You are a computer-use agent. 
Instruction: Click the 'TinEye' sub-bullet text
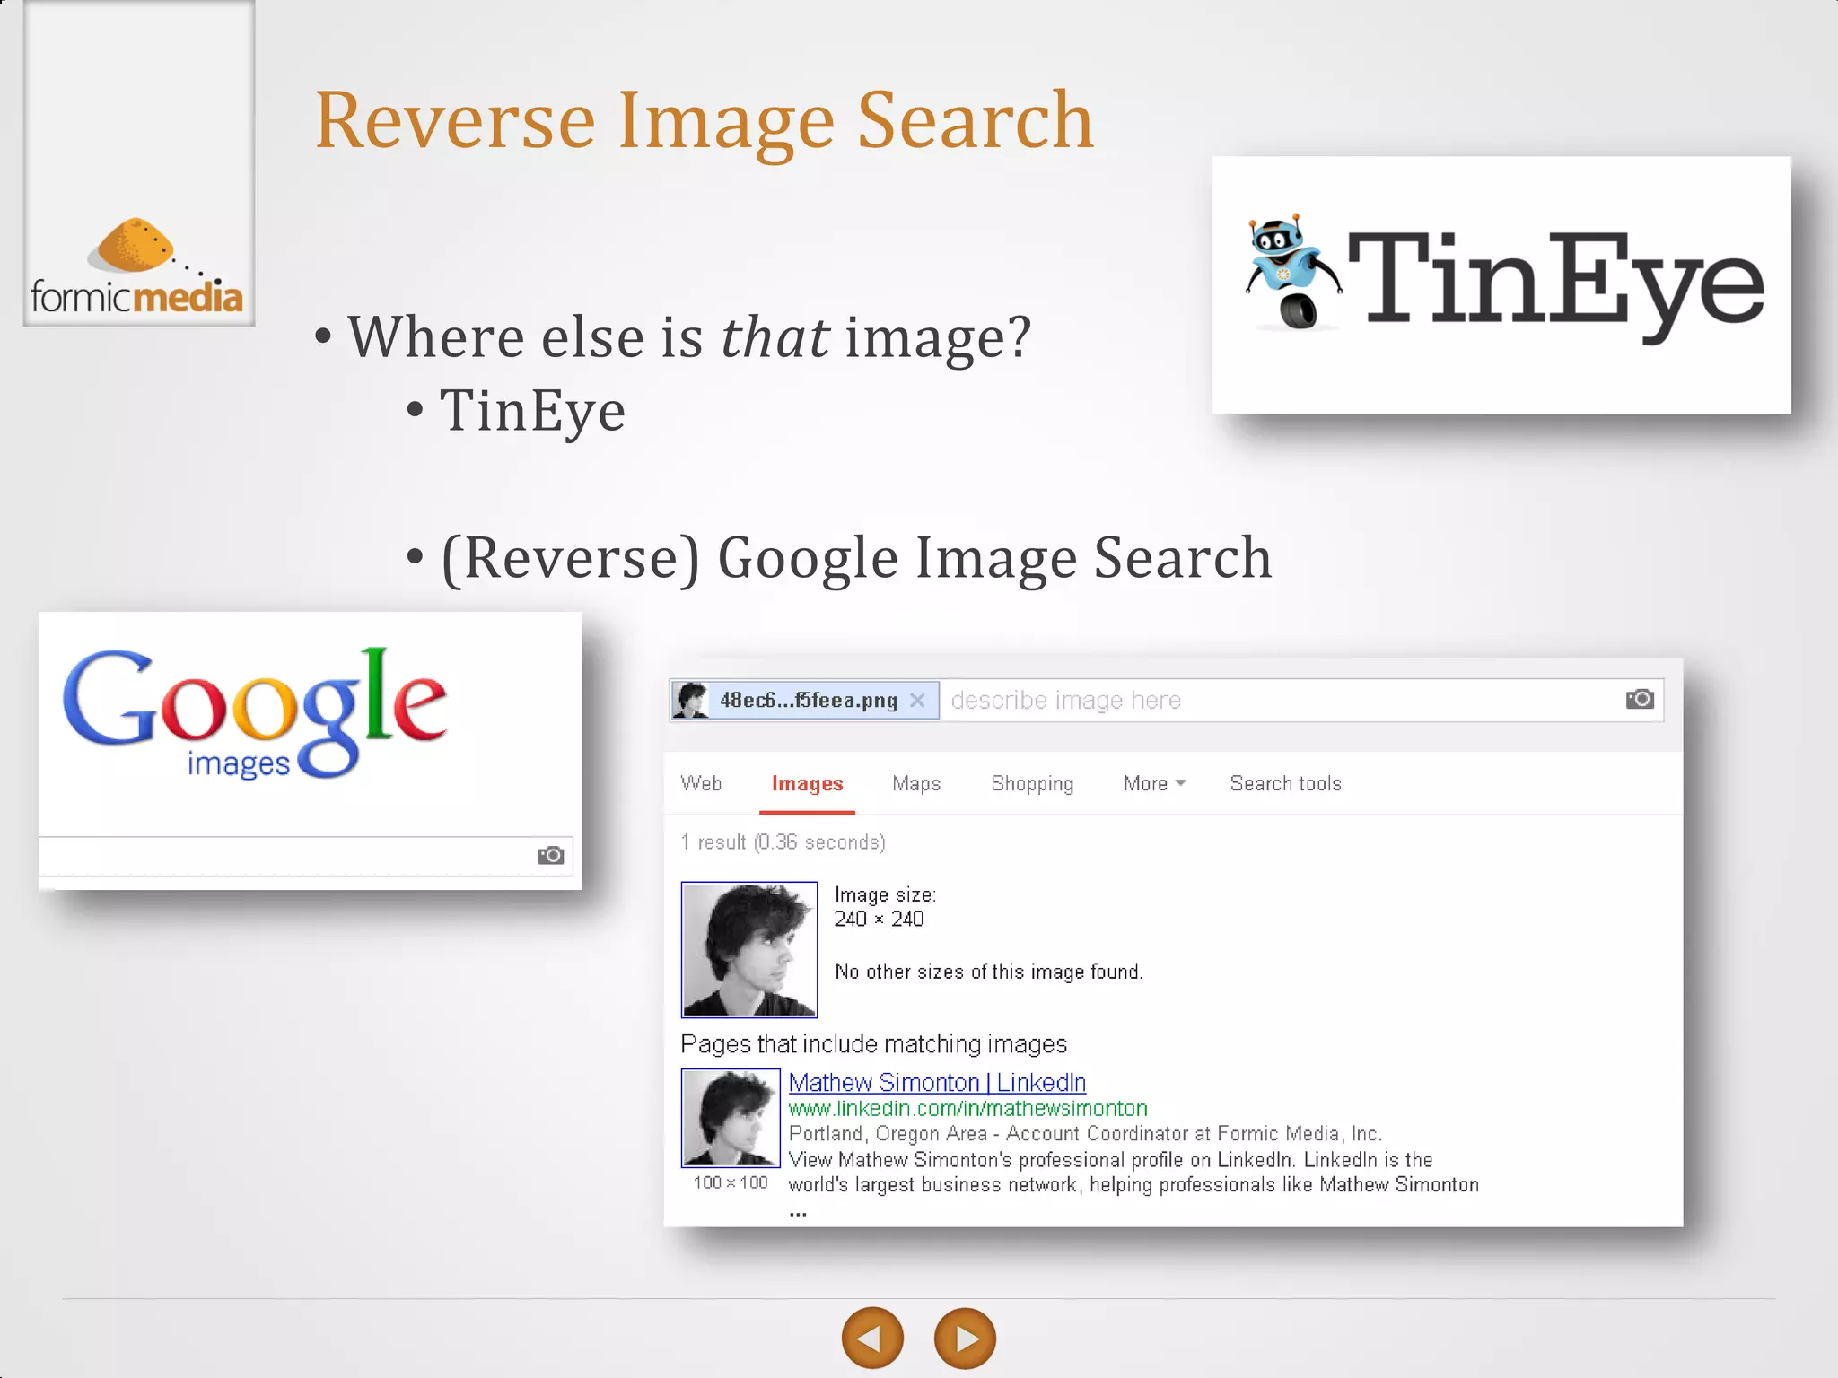(532, 411)
